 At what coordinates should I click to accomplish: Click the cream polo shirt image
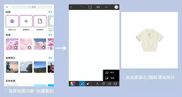149,40
